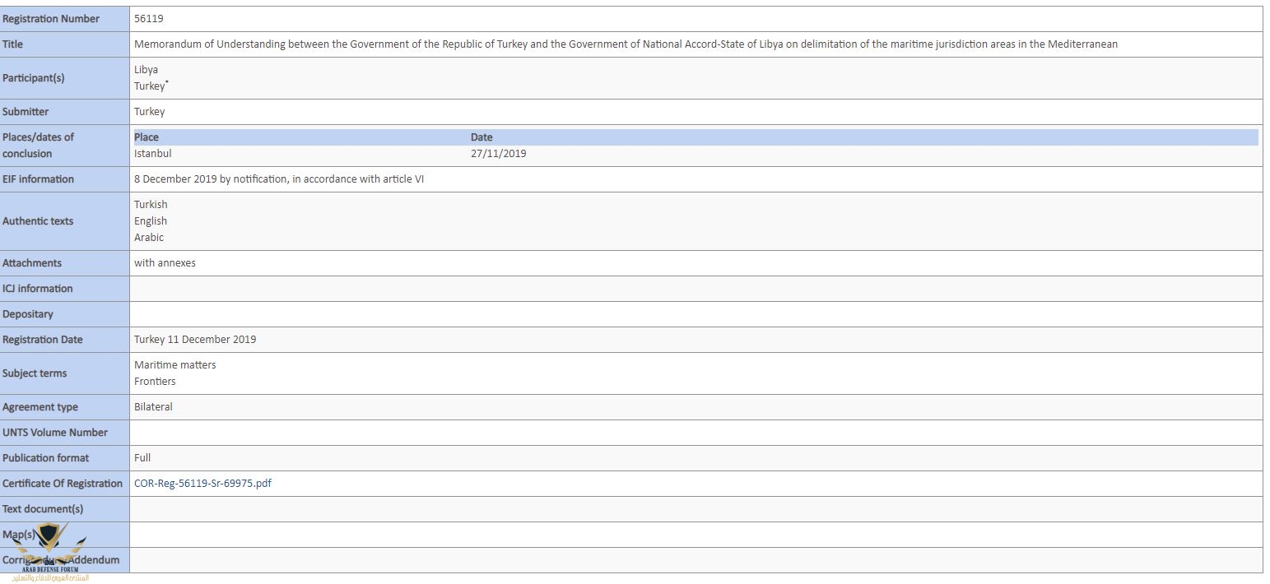Select the Maritime matters subject term
This screenshot has width=1270, height=584.
[x=174, y=365]
